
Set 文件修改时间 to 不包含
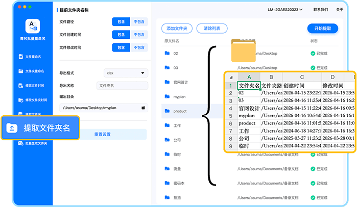pos(139,48)
